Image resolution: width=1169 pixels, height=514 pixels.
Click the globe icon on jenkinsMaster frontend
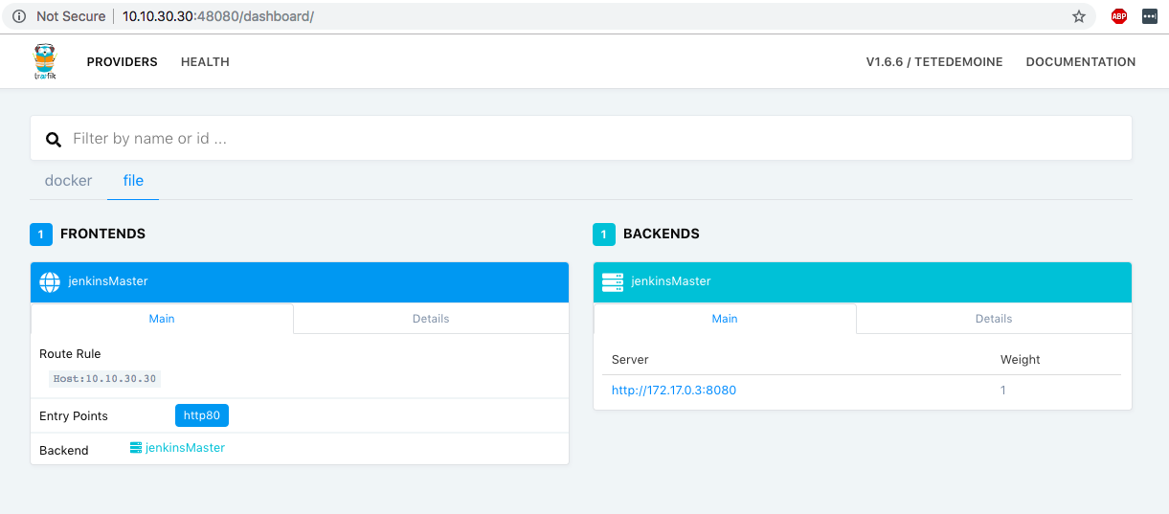50,282
